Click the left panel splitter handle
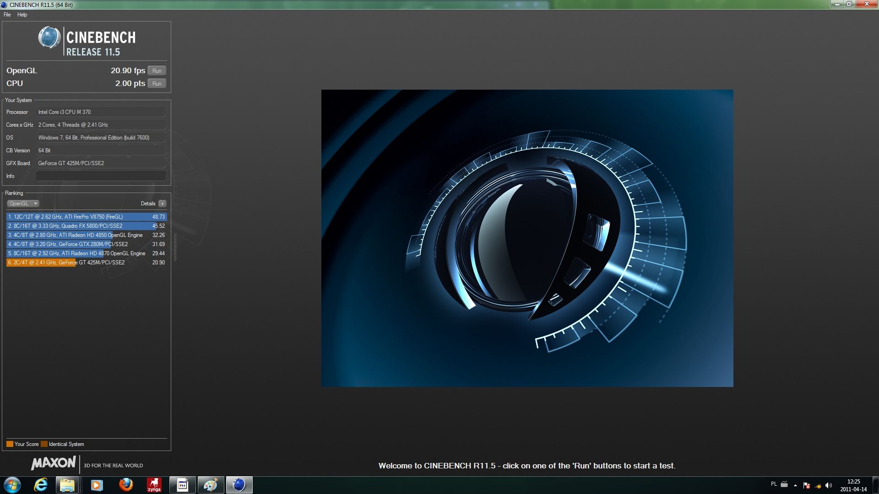This screenshot has height=494, width=879. coord(175,247)
